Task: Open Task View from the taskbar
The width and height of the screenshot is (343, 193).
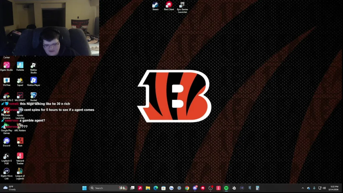Action: (132, 188)
